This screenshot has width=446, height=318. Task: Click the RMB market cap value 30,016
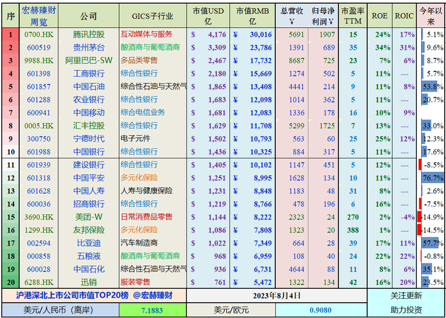261,35
